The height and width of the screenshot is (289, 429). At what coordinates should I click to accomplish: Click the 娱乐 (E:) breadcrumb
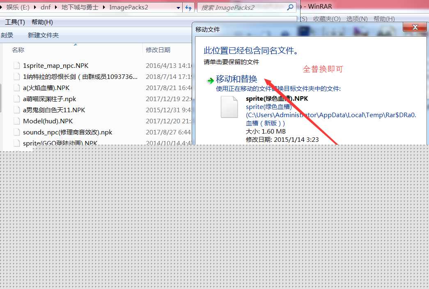click(x=18, y=7)
